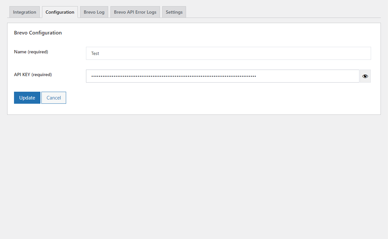The image size is (388, 239).
Task: Switch to the Integration tab
Action: (x=24, y=12)
